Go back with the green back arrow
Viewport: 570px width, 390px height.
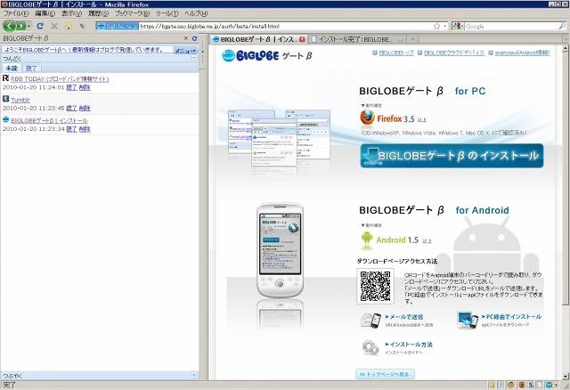[9, 26]
